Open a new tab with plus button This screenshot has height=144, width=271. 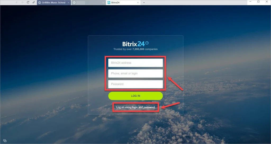144,3
